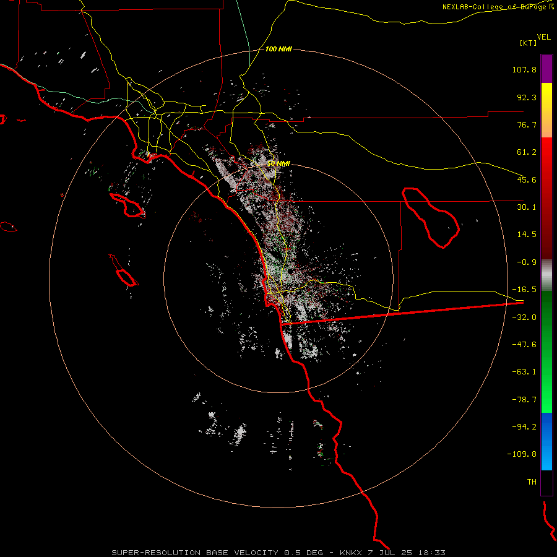Viewport: 557px width, 557px height.
Task: Click the gray near-zero segment of the color bar
Action: point(546,275)
